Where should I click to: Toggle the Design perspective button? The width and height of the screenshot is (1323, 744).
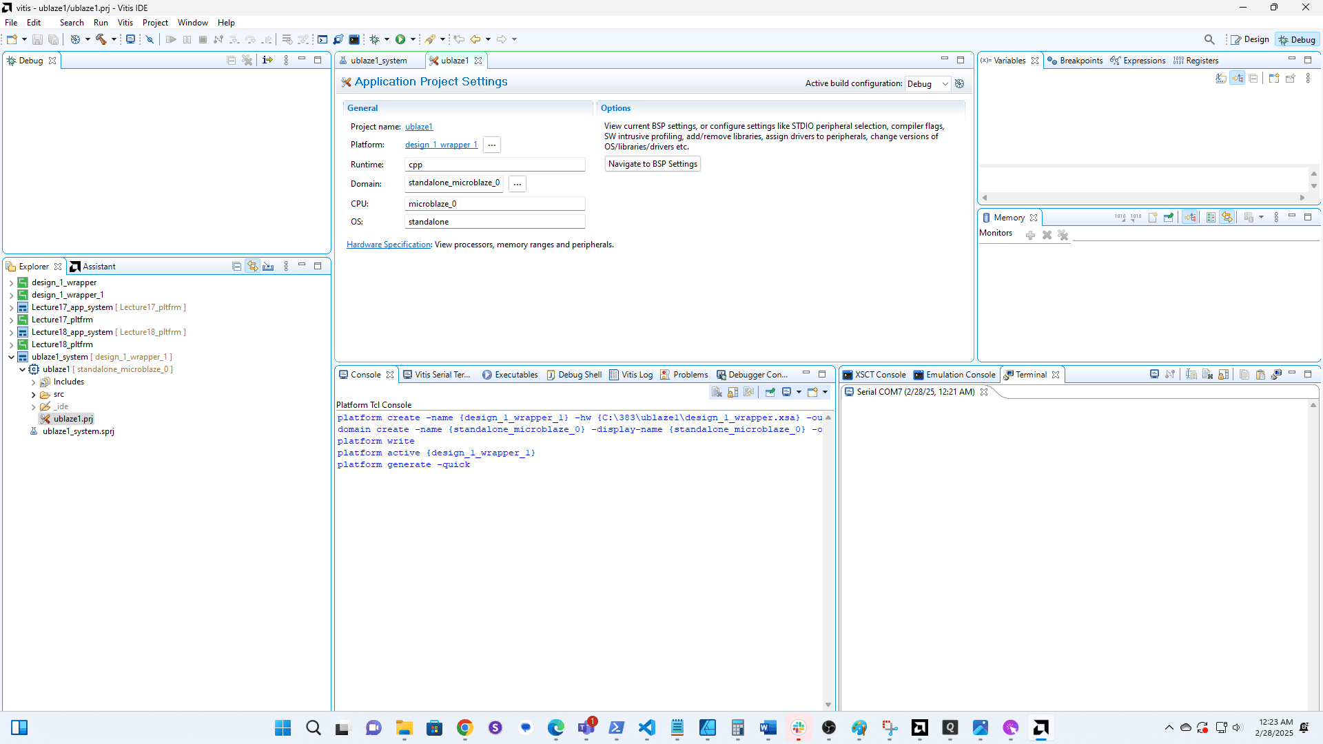tap(1250, 39)
